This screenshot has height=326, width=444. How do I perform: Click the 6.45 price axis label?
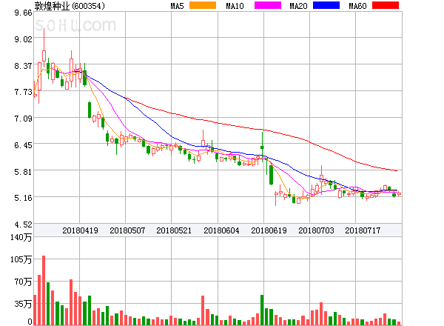[23, 145]
